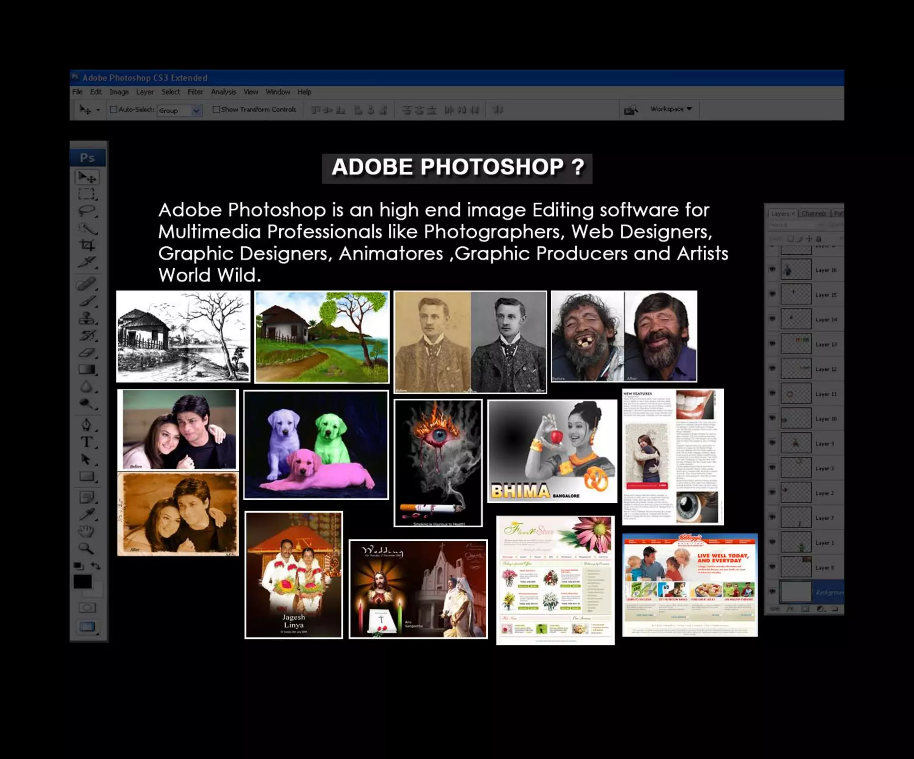Open the layer blend mode dropdown
Viewport: 914px width, 759px height.
pos(796,225)
